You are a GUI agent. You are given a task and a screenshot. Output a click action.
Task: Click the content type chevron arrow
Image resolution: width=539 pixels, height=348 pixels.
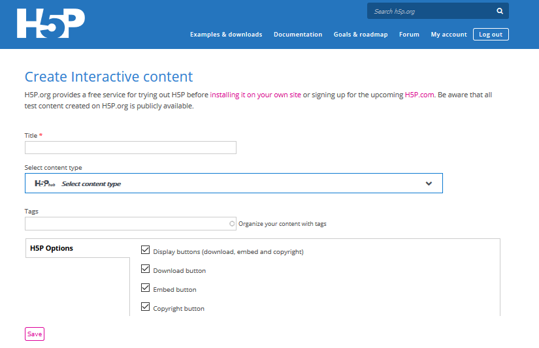[429, 183]
